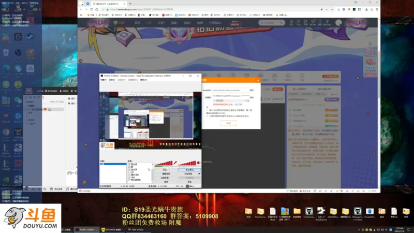Toggle the fourth OBS source checkbox

129,172
